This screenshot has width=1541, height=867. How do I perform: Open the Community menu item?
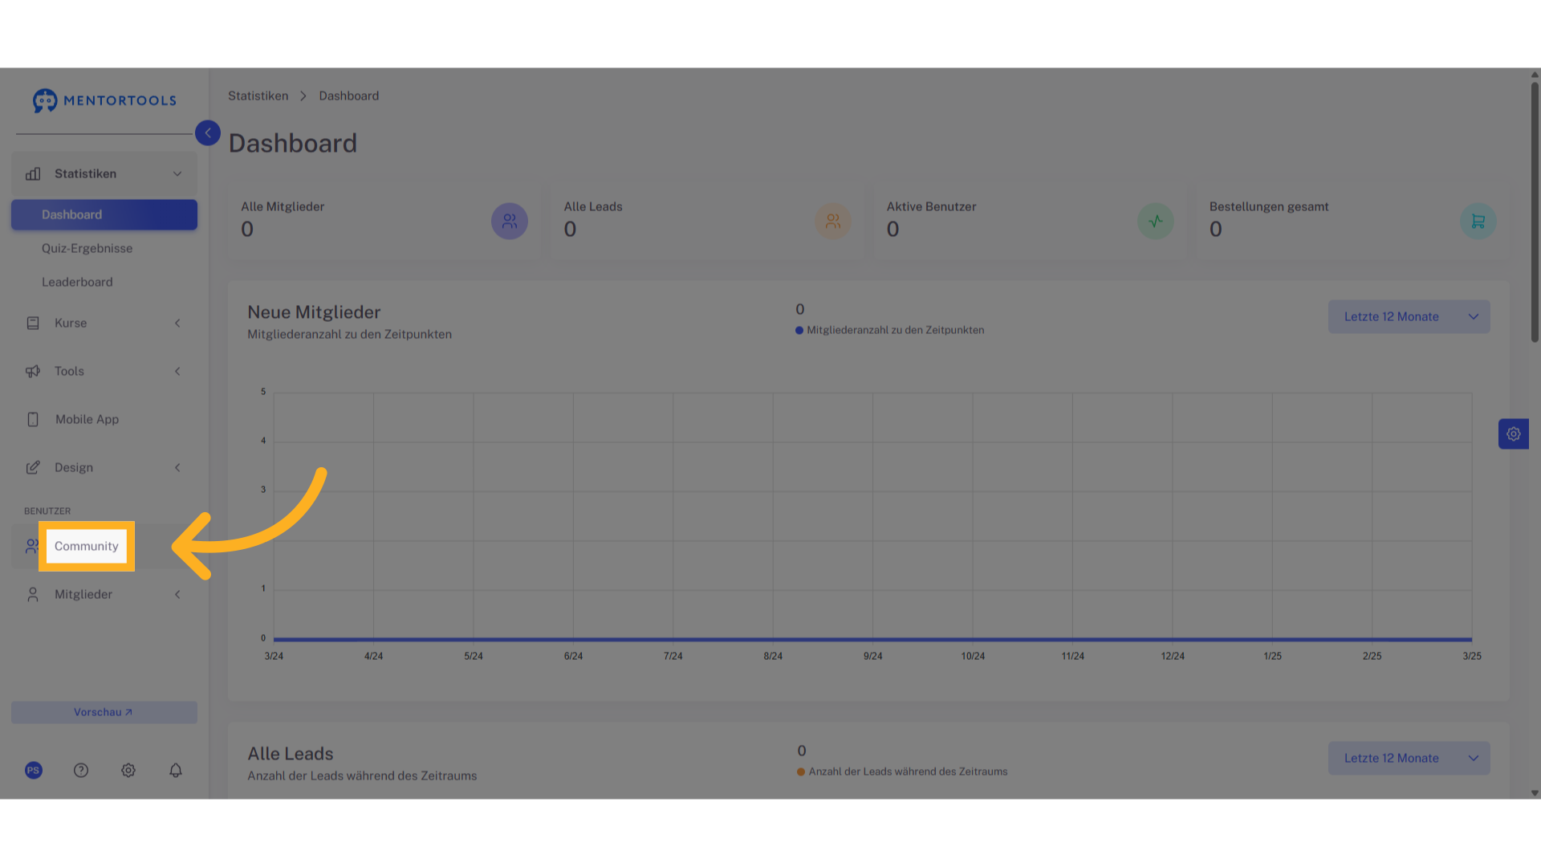pyautogui.click(x=87, y=547)
